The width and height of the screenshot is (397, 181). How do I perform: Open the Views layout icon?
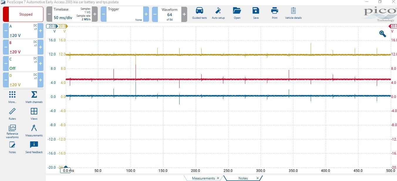tap(34, 111)
